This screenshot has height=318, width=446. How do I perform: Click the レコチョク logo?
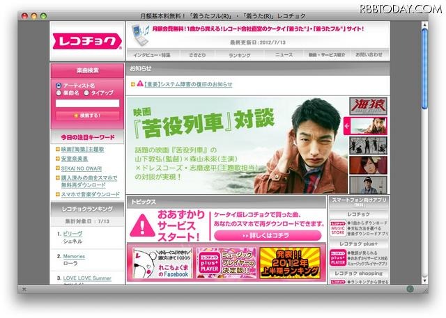(x=86, y=43)
